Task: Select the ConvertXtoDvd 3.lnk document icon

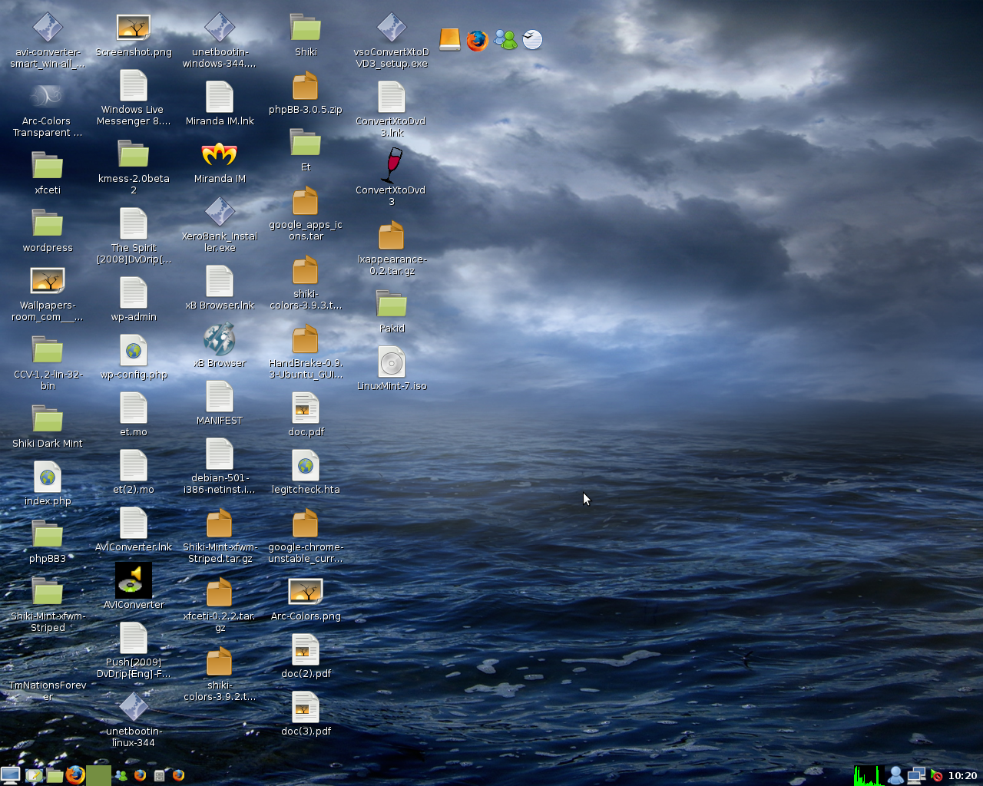Action: coord(392,97)
